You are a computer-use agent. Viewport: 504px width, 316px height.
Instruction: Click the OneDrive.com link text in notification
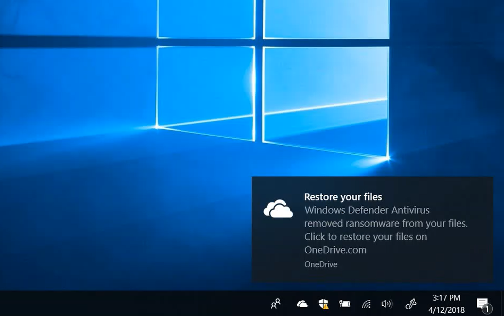point(335,250)
